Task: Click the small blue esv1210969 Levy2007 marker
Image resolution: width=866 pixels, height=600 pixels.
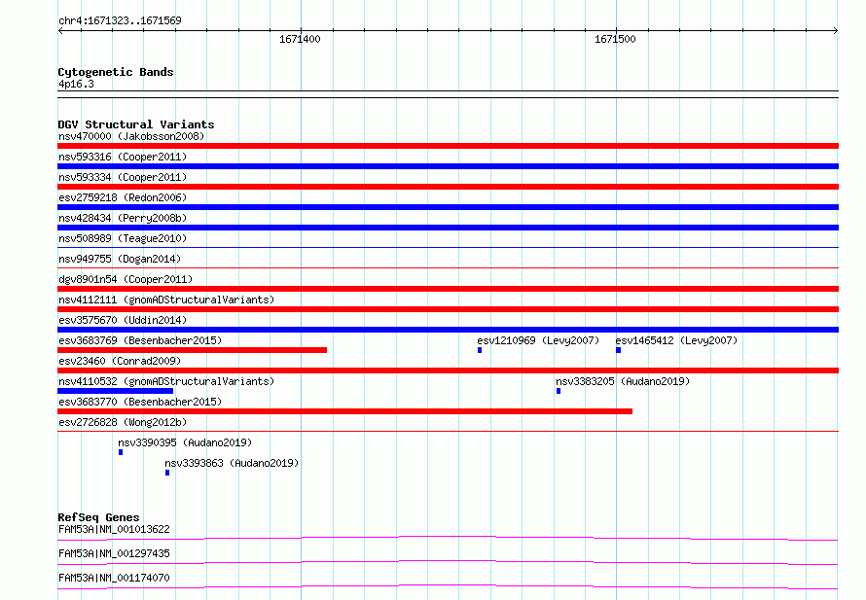Action: tap(480, 350)
